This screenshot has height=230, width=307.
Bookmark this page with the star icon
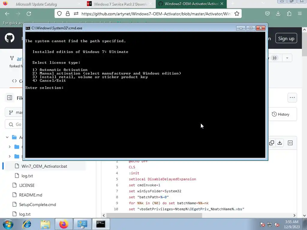[x=237, y=13]
